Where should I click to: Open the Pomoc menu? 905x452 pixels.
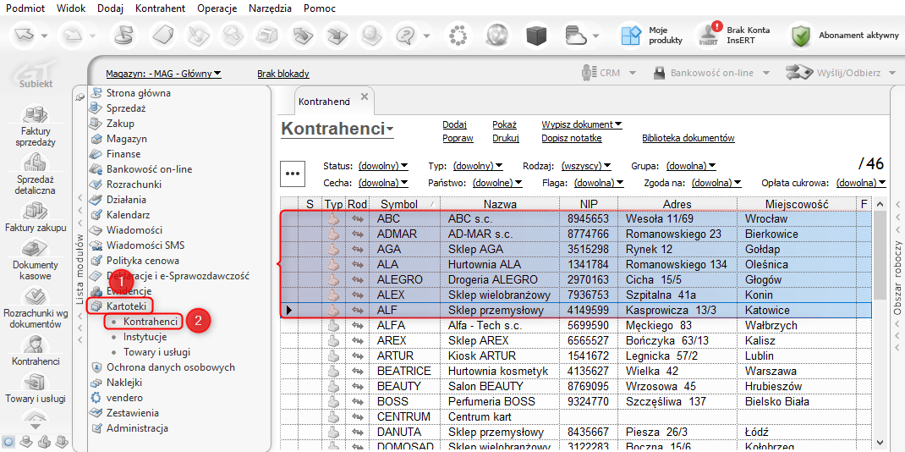tap(320, 8)
